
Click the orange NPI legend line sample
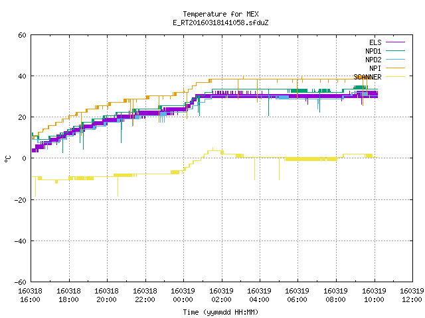(x=395, y=68)
